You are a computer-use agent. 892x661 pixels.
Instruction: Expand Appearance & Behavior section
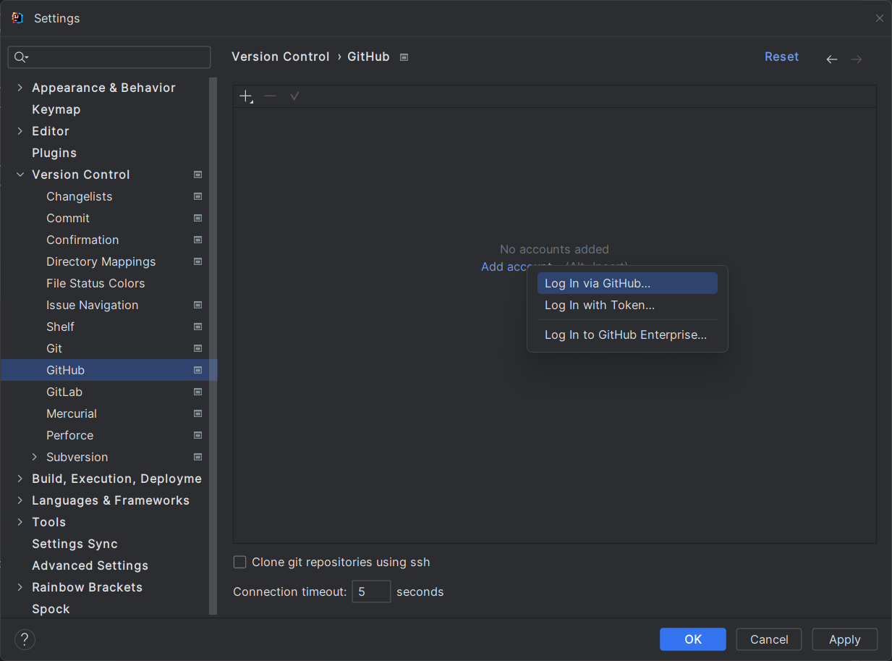pyautogui.click(x=20, y=88)
